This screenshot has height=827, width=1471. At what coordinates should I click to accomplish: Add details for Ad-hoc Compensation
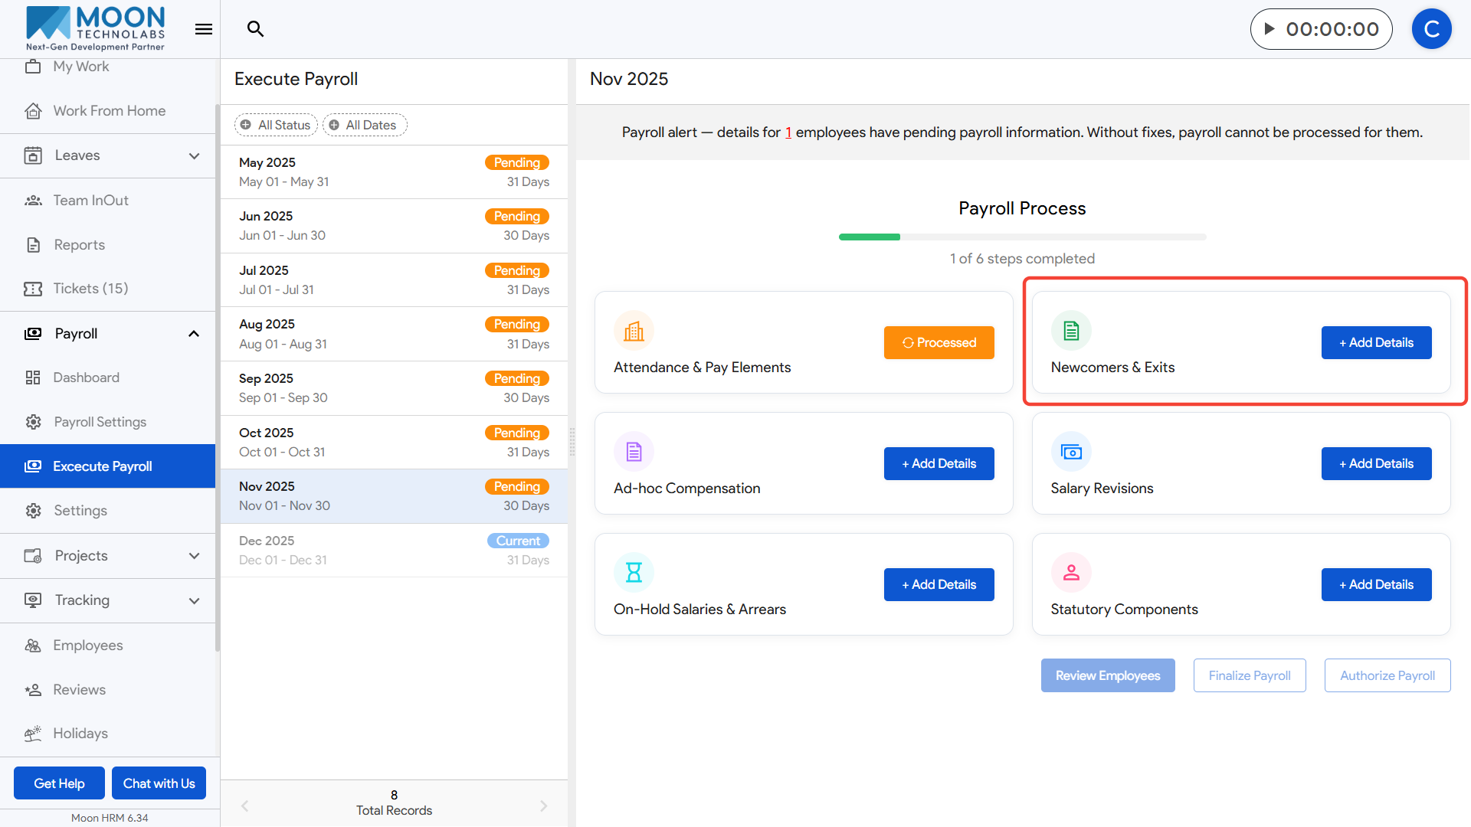click(x=939, y=464)
